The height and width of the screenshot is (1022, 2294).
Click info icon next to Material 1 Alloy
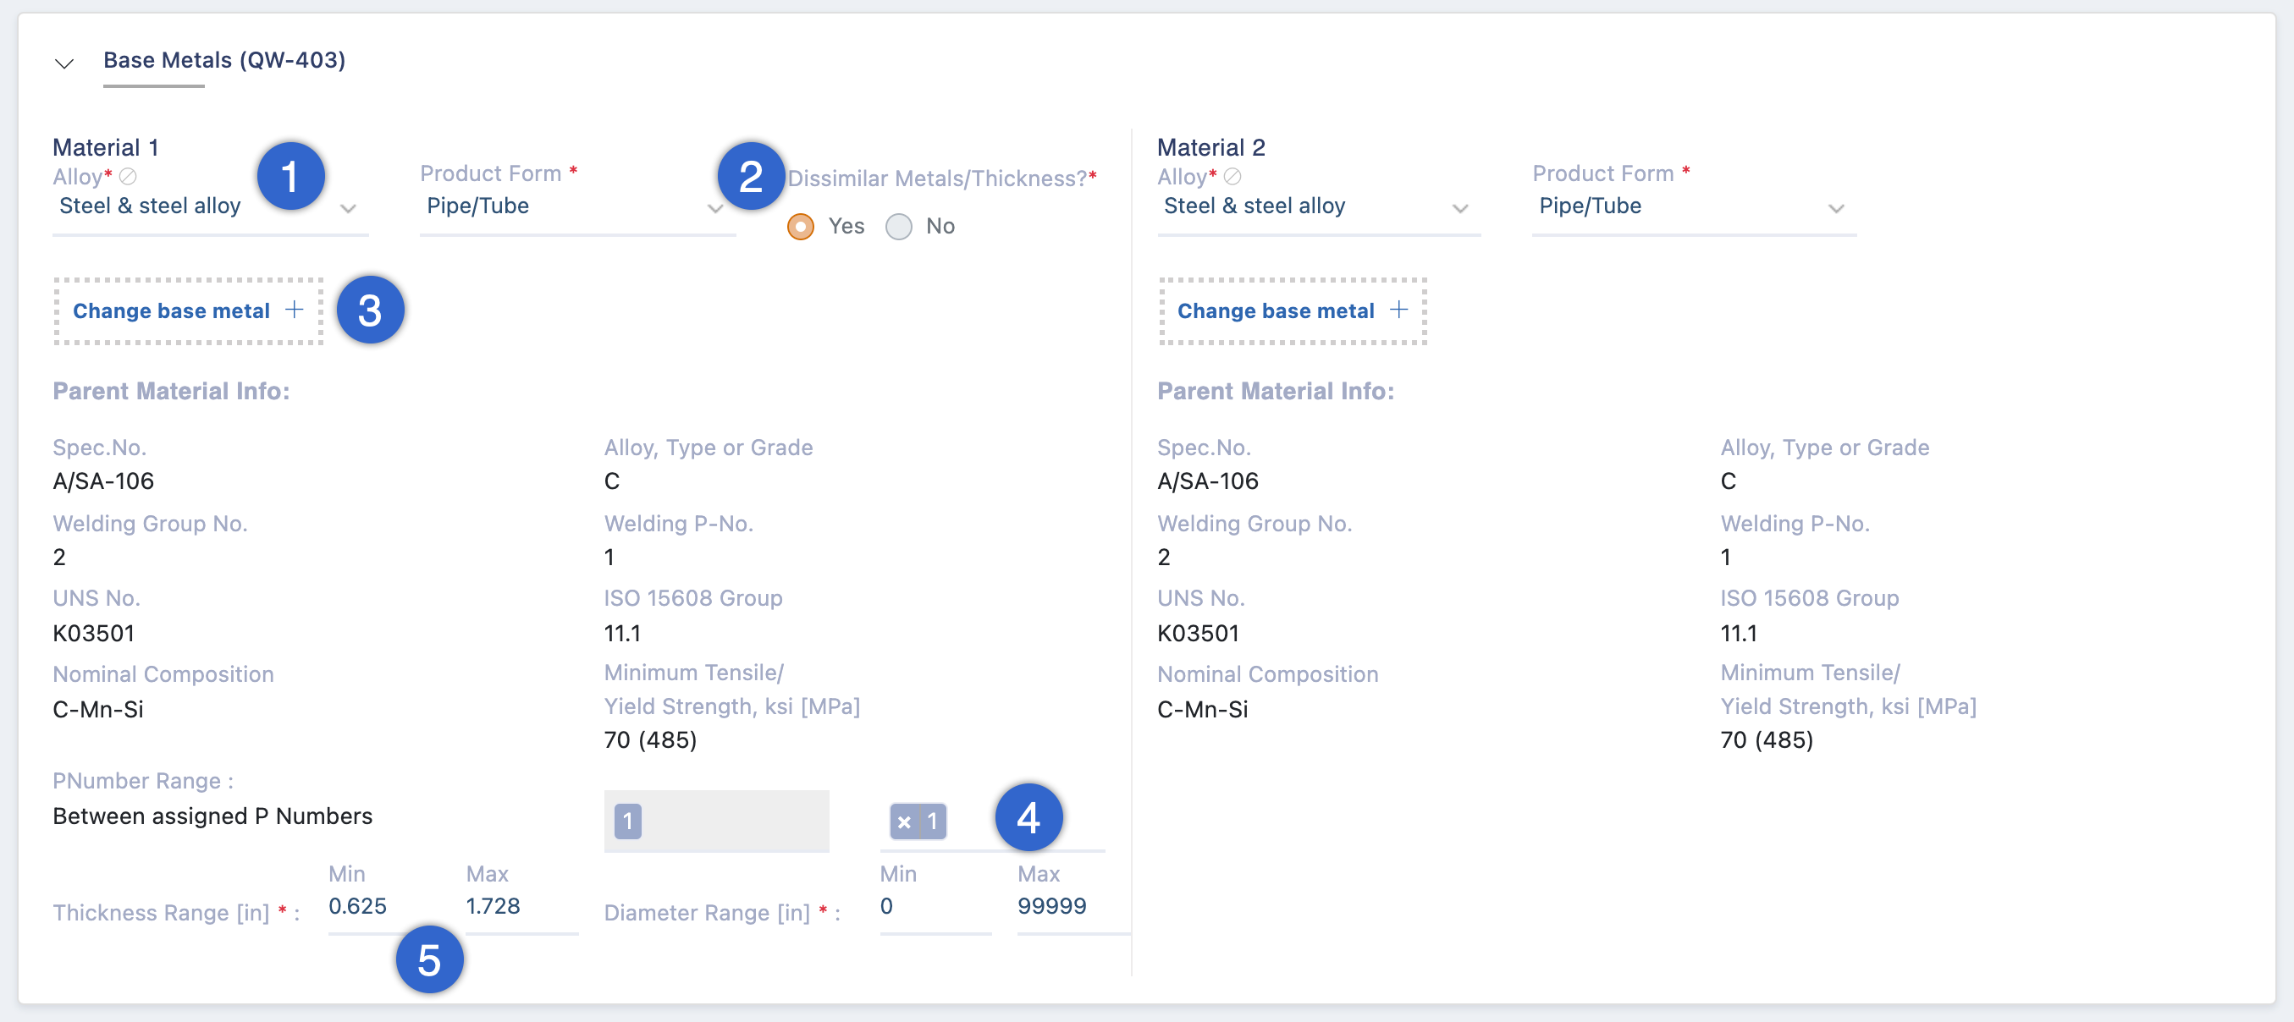pyautogui.click(x=128, y=176)
